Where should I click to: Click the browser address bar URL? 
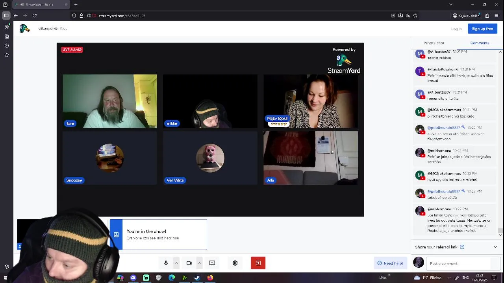(x=122, y=16)
